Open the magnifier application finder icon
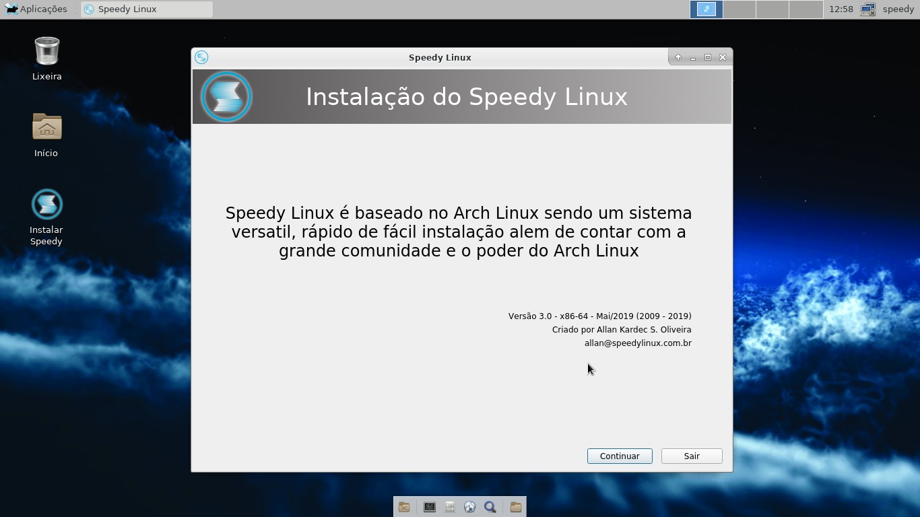This screenshot has height=517, width=920. coord(490,507)
